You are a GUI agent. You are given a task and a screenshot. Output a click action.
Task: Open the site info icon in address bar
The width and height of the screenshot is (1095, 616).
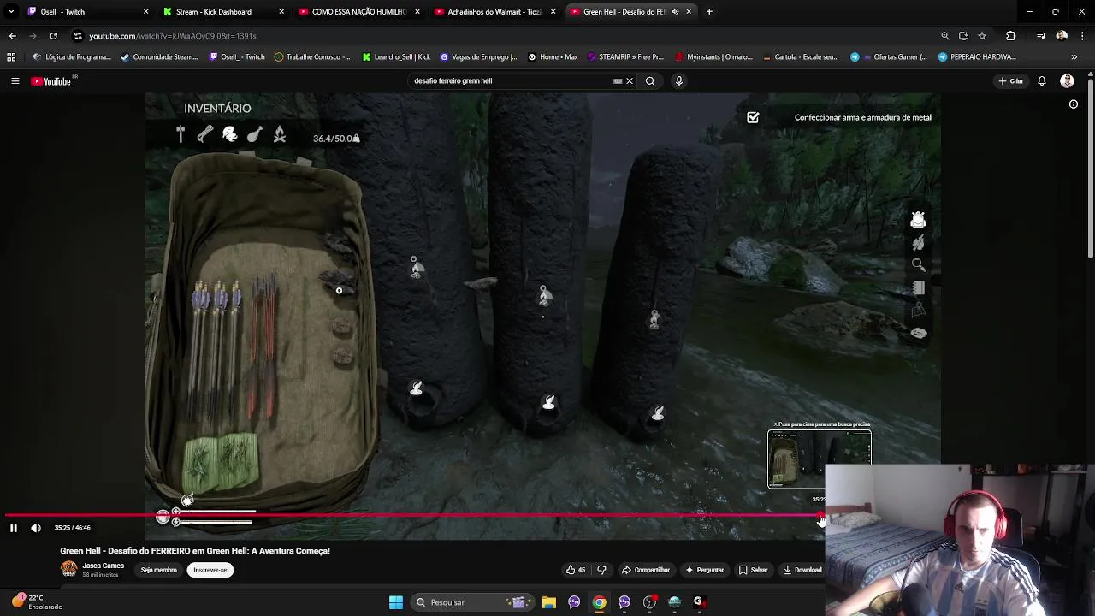78,36
